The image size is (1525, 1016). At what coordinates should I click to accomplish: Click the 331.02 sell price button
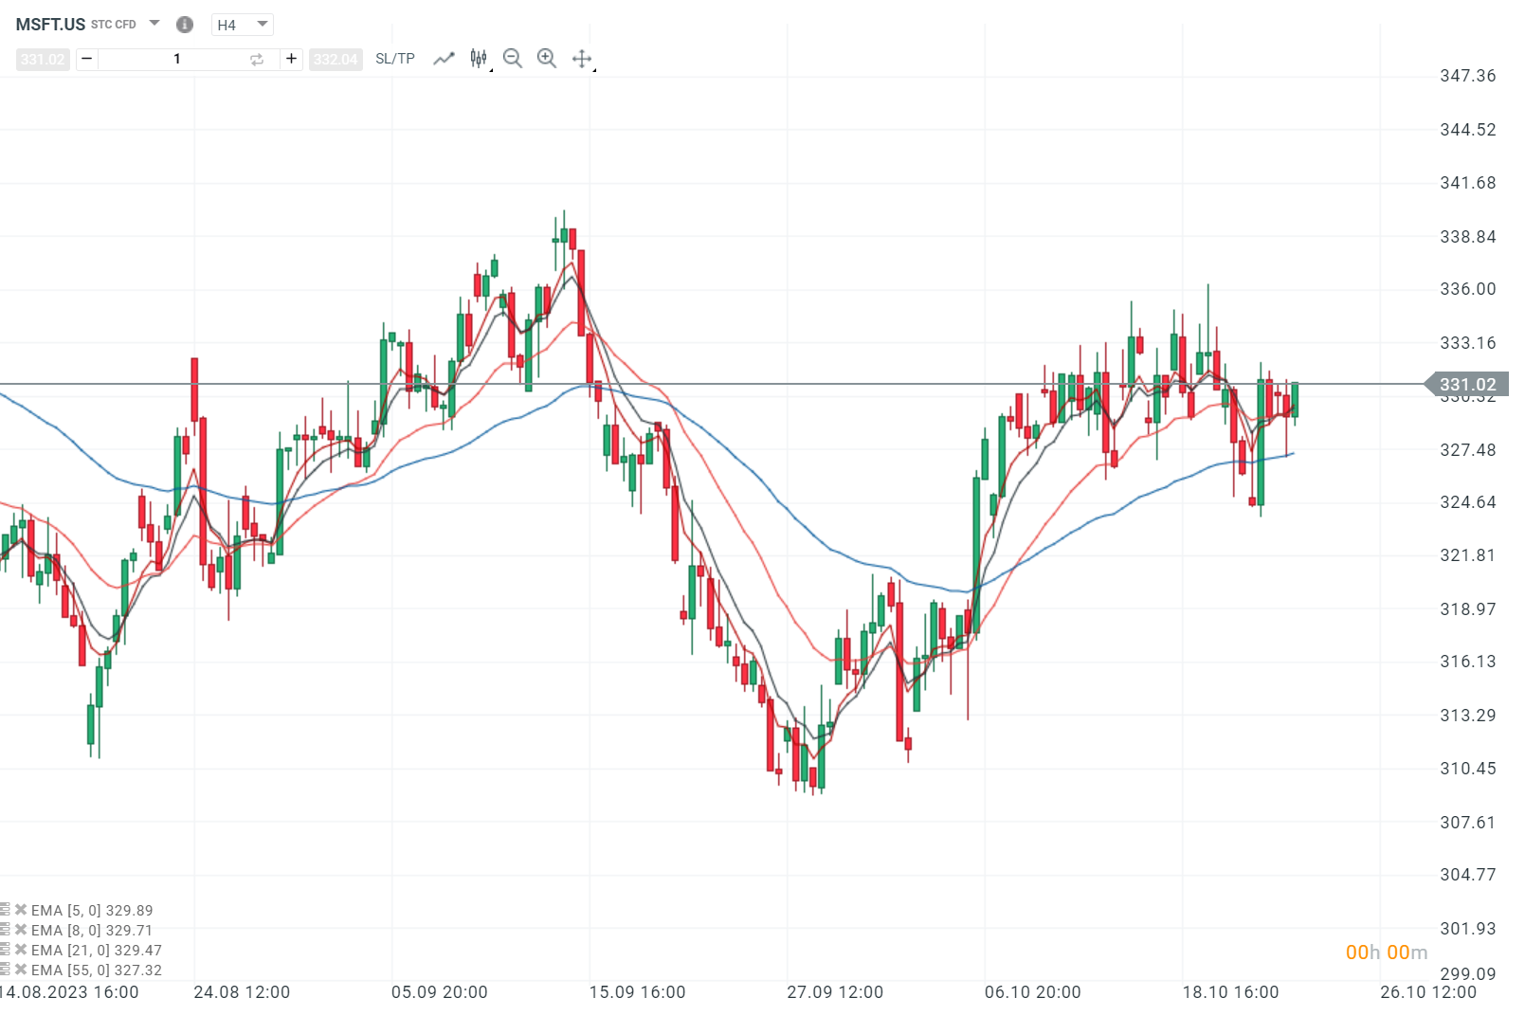point(43,60)
